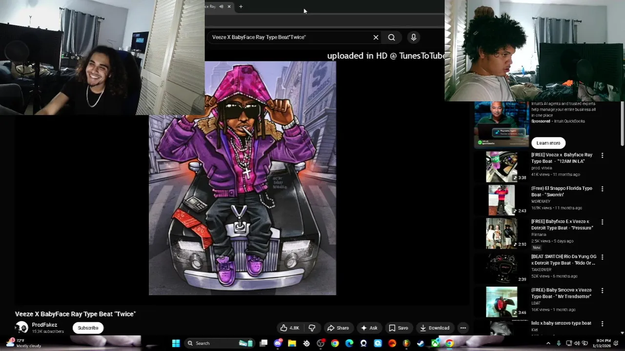Like the video with thumbs up
625x351 pixels.
click(290, 328)
